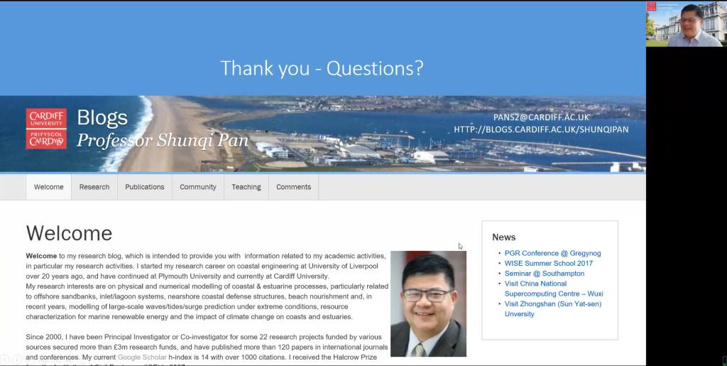Select the Teaching tab
This screenshot has height=366, width=727.
pyautogui.click(x=246, y=187)
